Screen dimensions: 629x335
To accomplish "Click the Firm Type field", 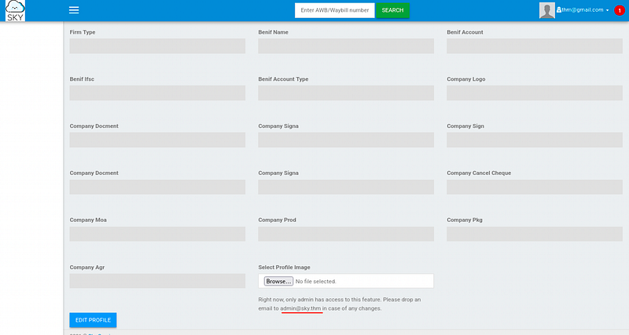I will (x=157, y=46).
